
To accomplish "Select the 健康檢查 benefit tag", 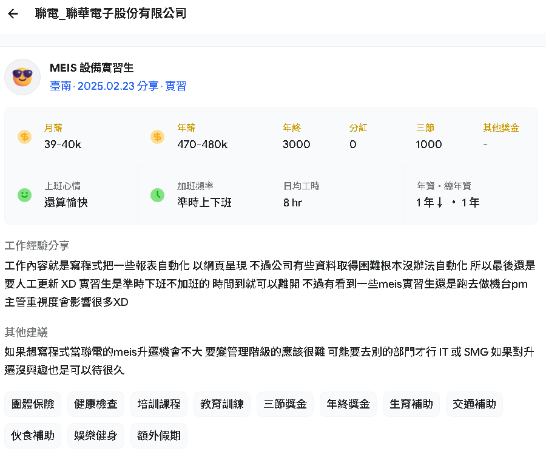I will 96,404.
